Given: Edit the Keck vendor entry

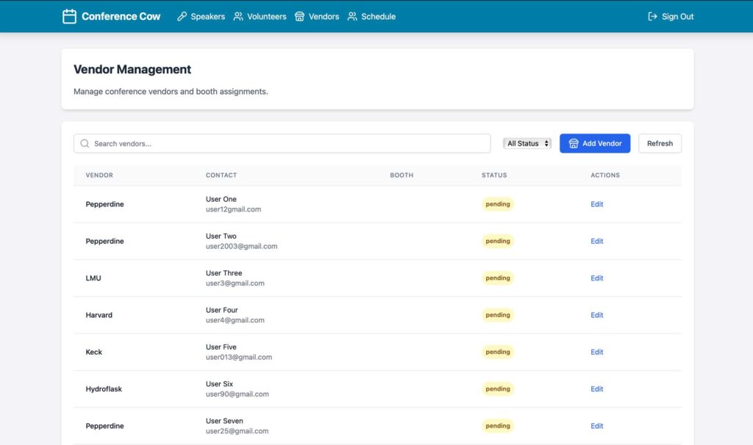Looking at the screenshot, I should click(x=596, y=352).
